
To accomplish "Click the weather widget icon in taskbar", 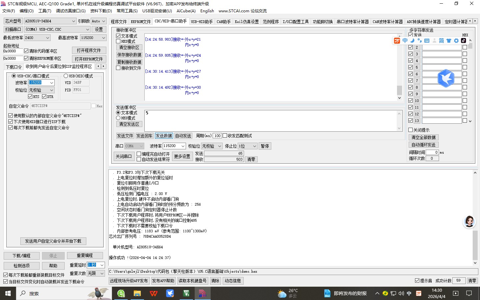I will pyautogui.click(x=282, y=294).
